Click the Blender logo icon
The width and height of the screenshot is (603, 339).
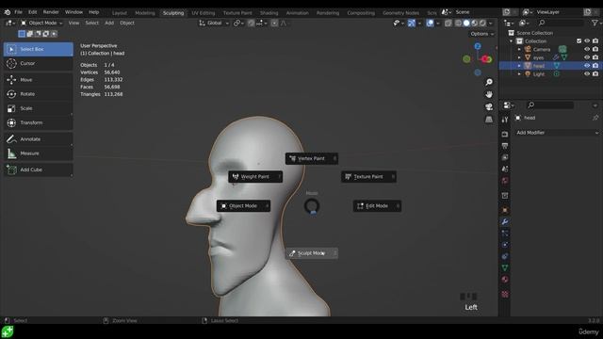pyautogui.click(x=8, y=12)
